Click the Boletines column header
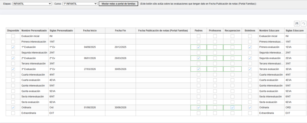Image resolution: width=307 pixels, height=123 pixels. click(x=250, y=31)
